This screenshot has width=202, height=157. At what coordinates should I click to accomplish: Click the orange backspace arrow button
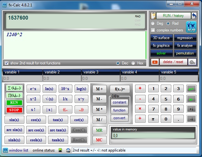155,62
